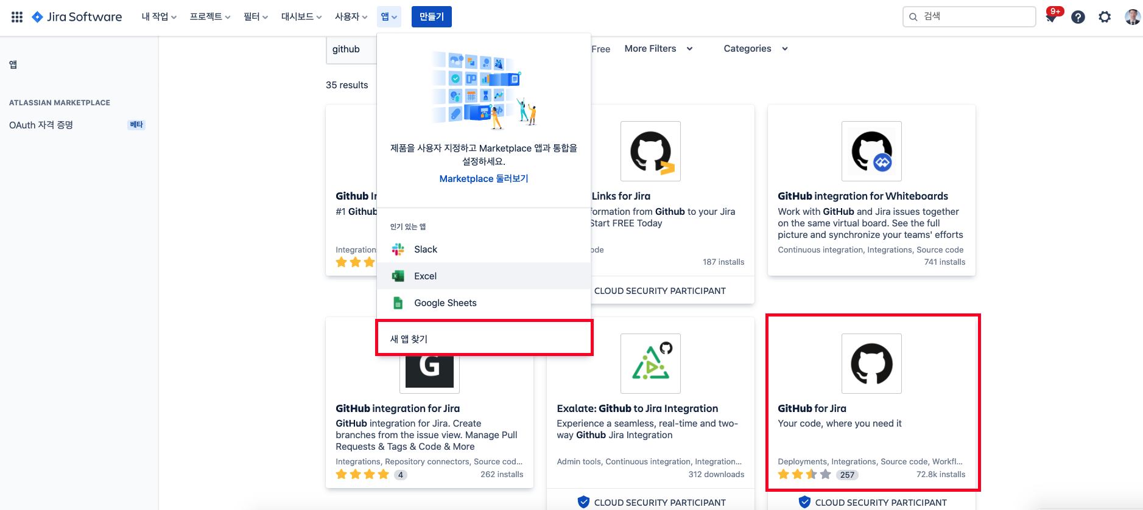
Task: Expand the 사용자 menu
Action: pos(351,17)
